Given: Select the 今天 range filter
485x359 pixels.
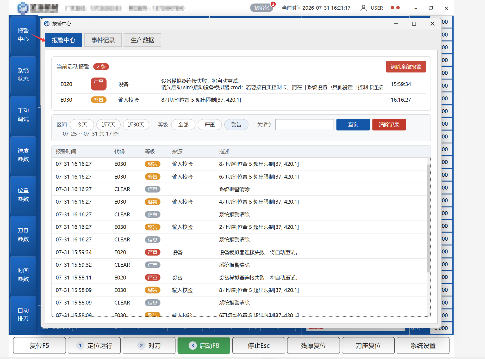Looking at the screenshot, I should [x=82, y=125].
